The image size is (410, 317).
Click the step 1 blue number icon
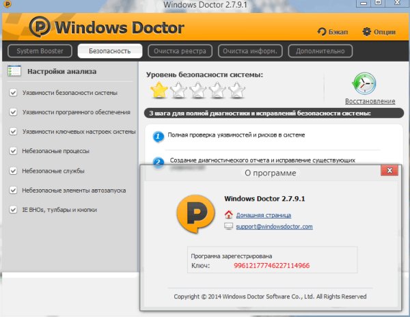(158, 137)
